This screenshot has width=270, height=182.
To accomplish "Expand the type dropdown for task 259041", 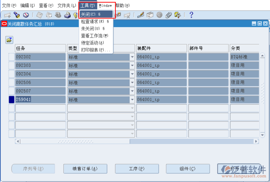I will pos(132,100).
